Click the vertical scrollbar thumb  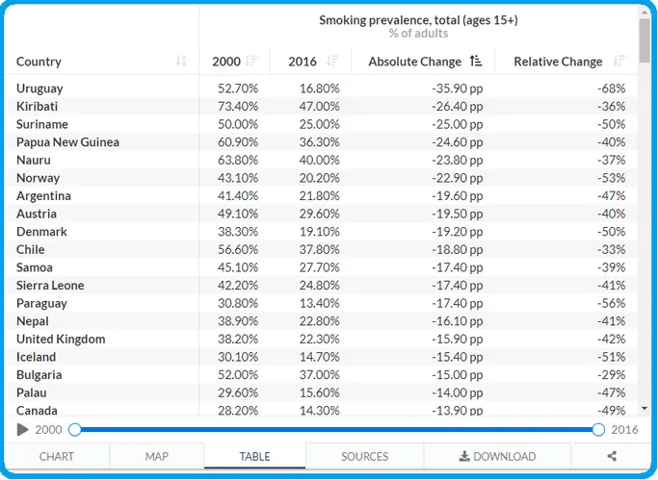tap(645, 40)
